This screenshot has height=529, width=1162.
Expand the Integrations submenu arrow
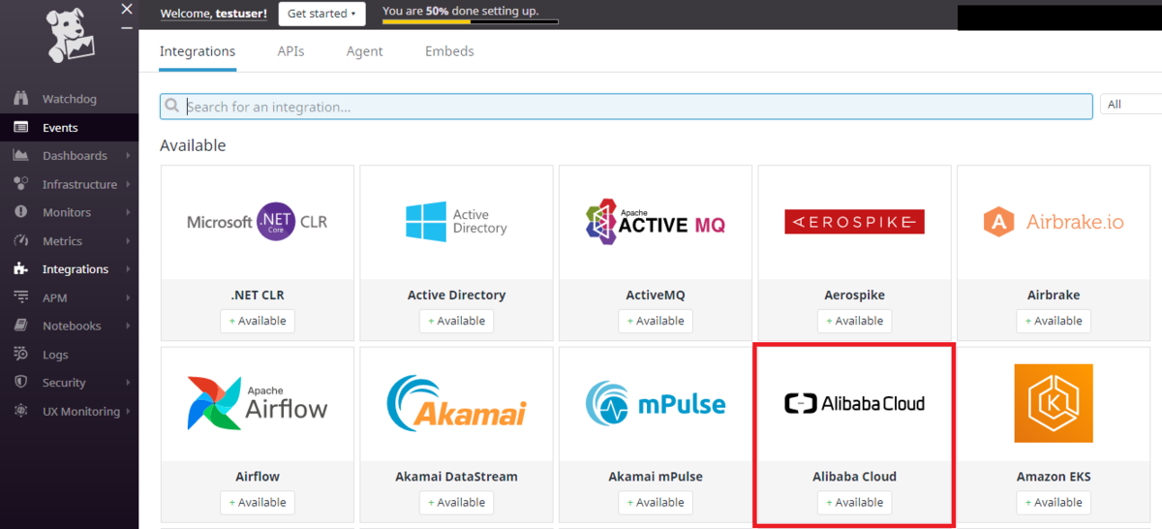click(x=128, y=269)
